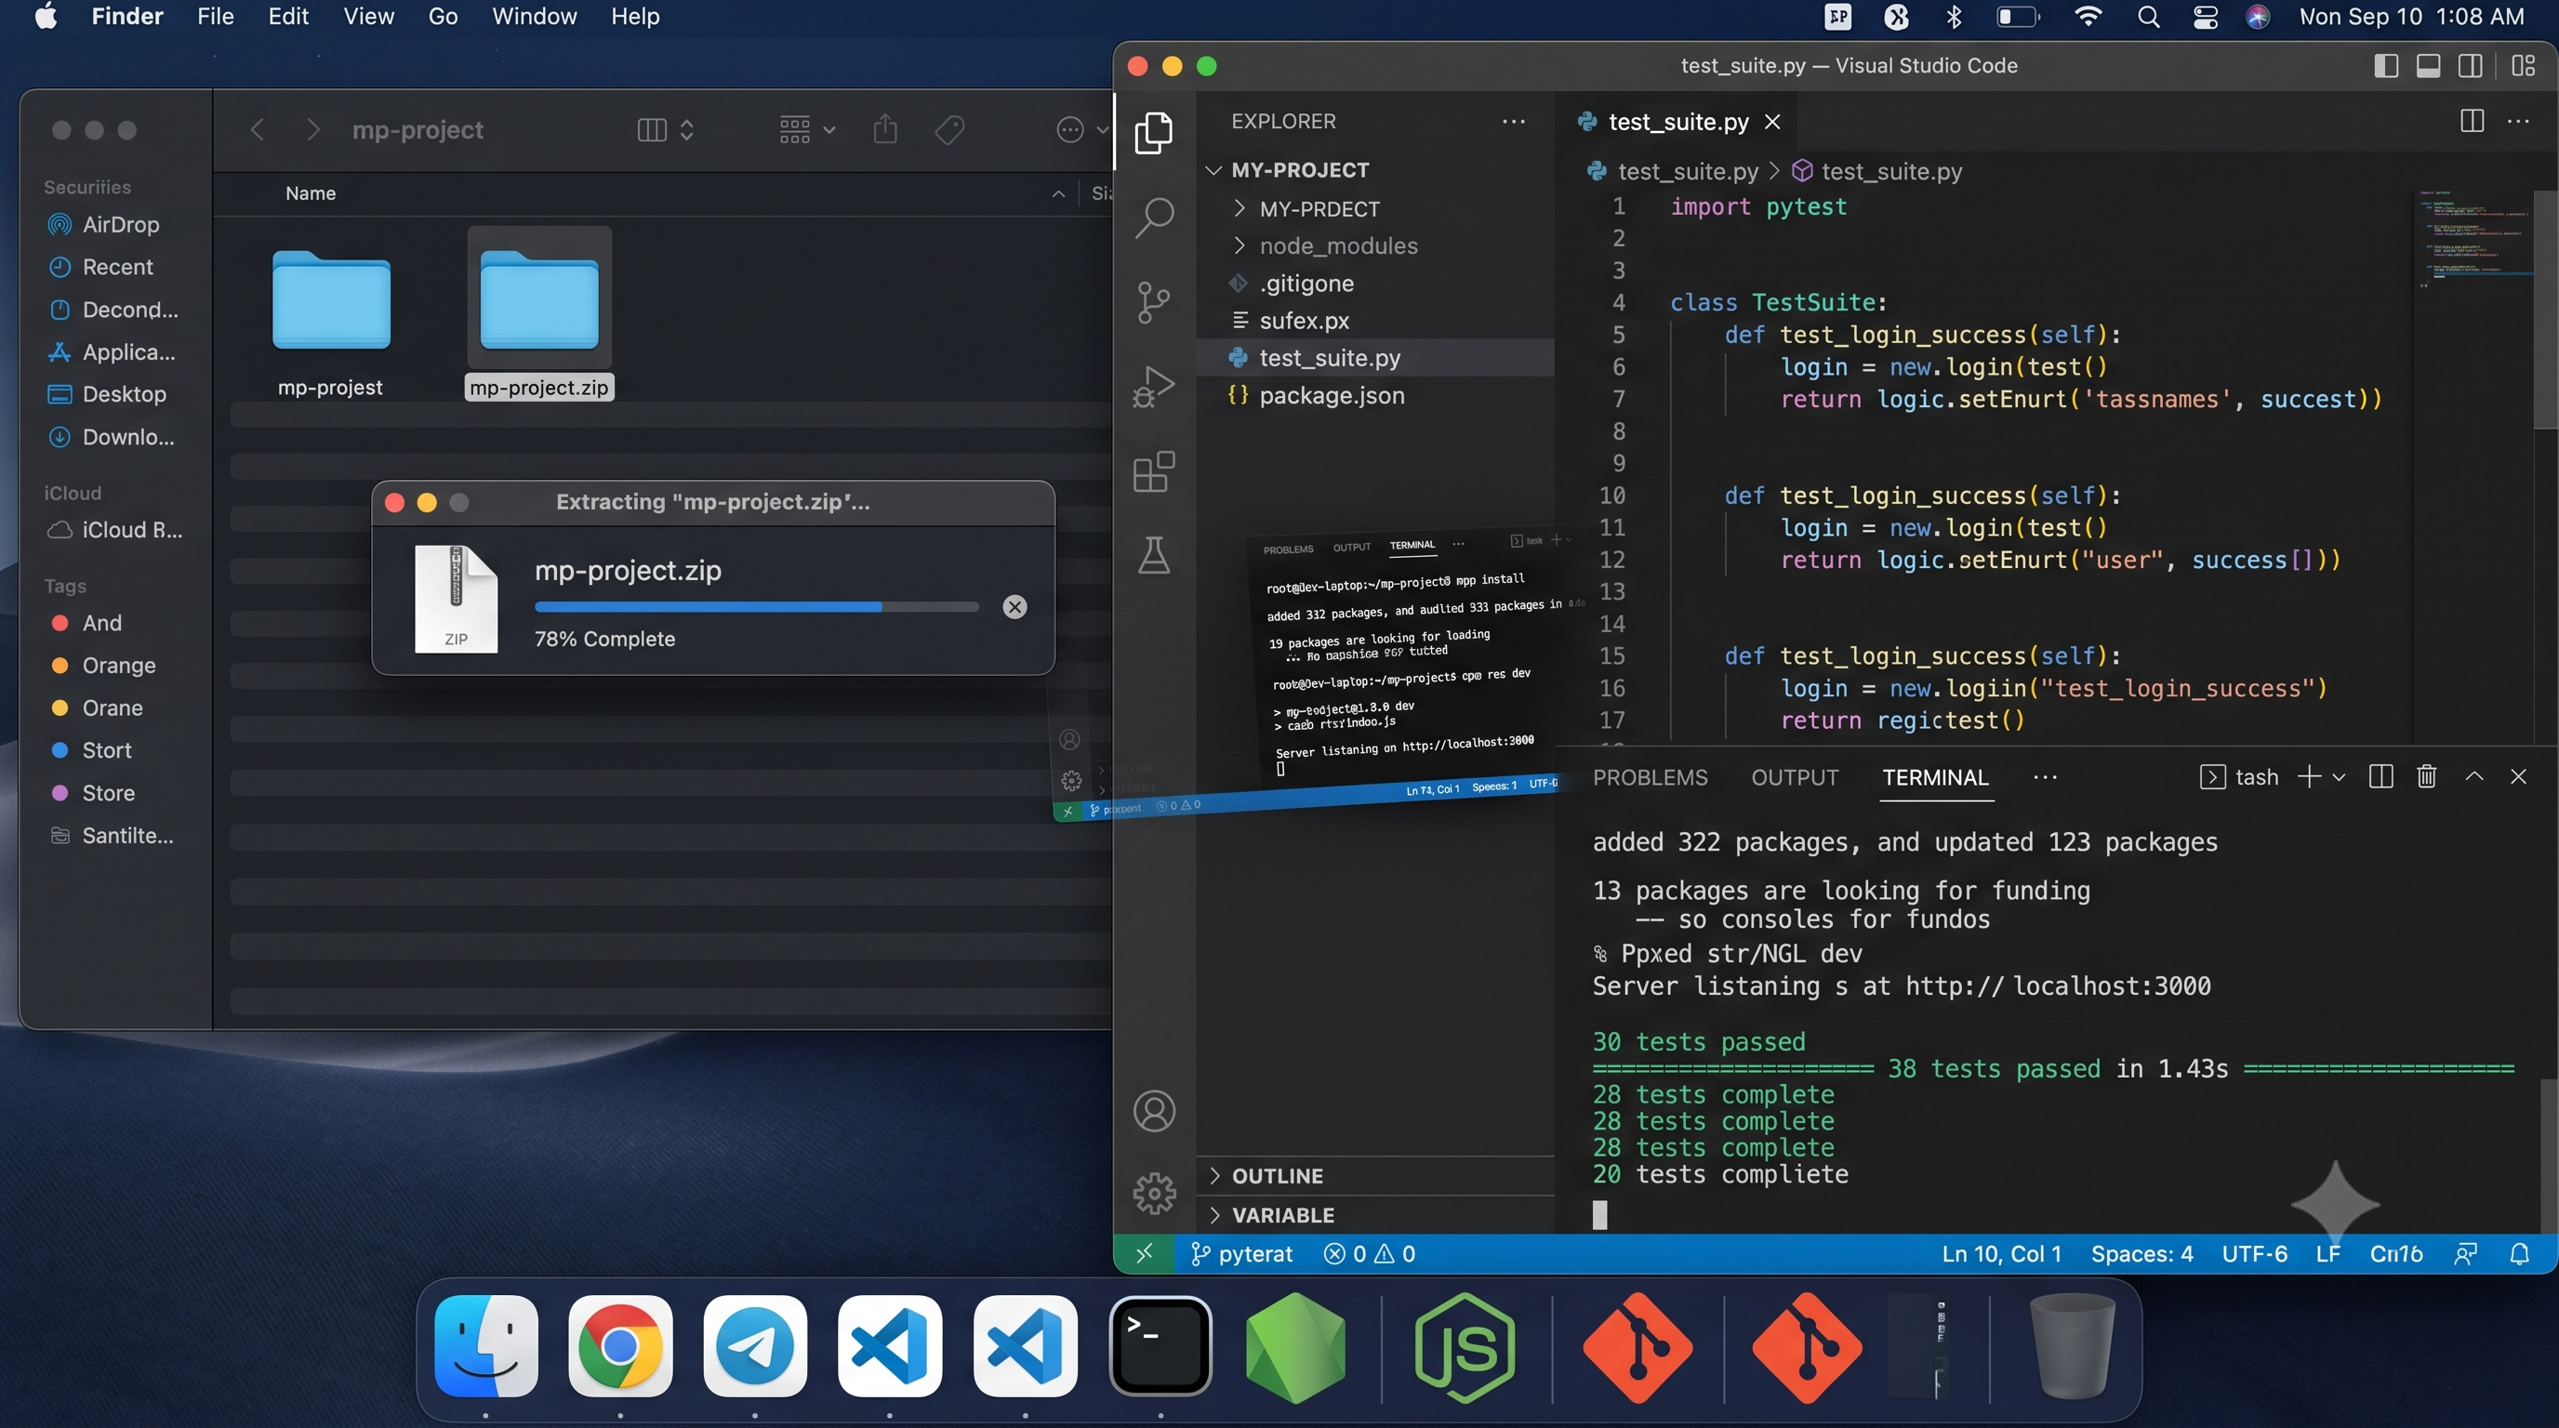The height and width of the screenshot is (1428, 2559).
Task: Switch to the PROBLEMS tab
Action: coord(1649,777)
